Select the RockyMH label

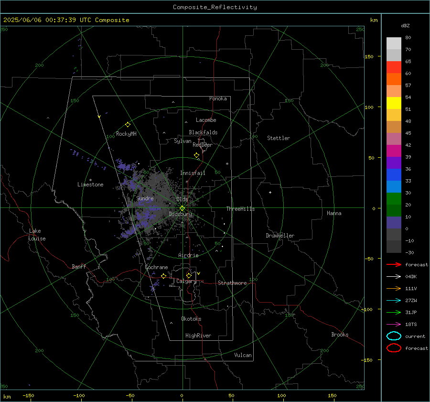[x=126, y=134]
